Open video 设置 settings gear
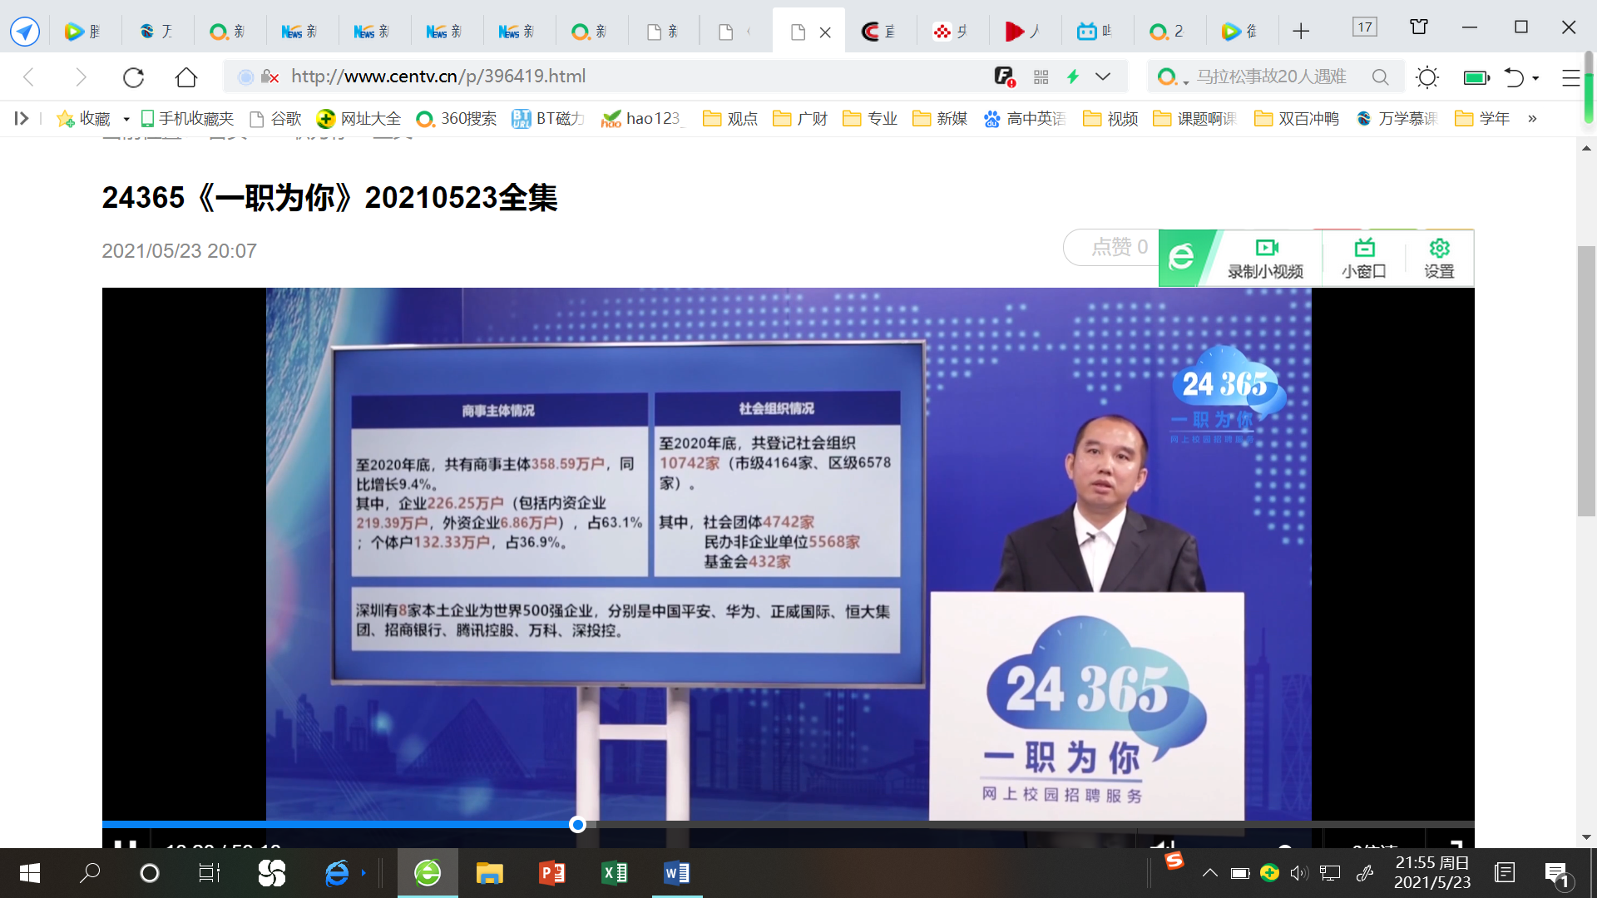1597x898 pixels. [1439, 259]
